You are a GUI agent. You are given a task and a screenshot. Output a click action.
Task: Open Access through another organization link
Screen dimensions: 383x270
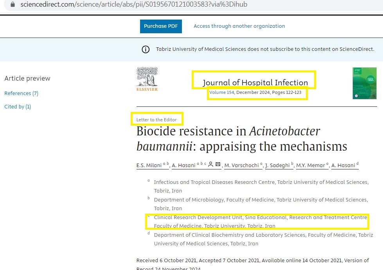pos(239,26)
